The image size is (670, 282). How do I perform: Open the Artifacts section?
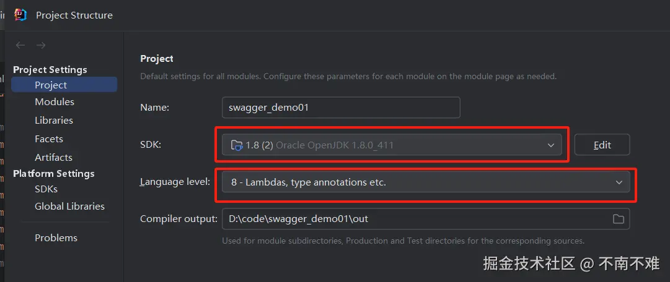coord(53,157)
